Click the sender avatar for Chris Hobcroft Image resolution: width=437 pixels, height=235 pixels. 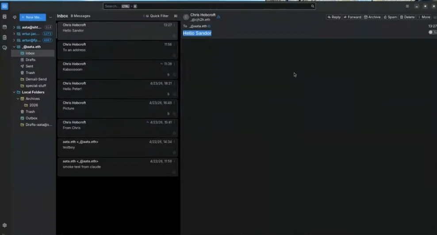[x=186, y=17]
